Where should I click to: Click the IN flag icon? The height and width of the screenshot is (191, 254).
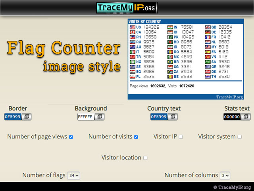[x=170, y=27]
